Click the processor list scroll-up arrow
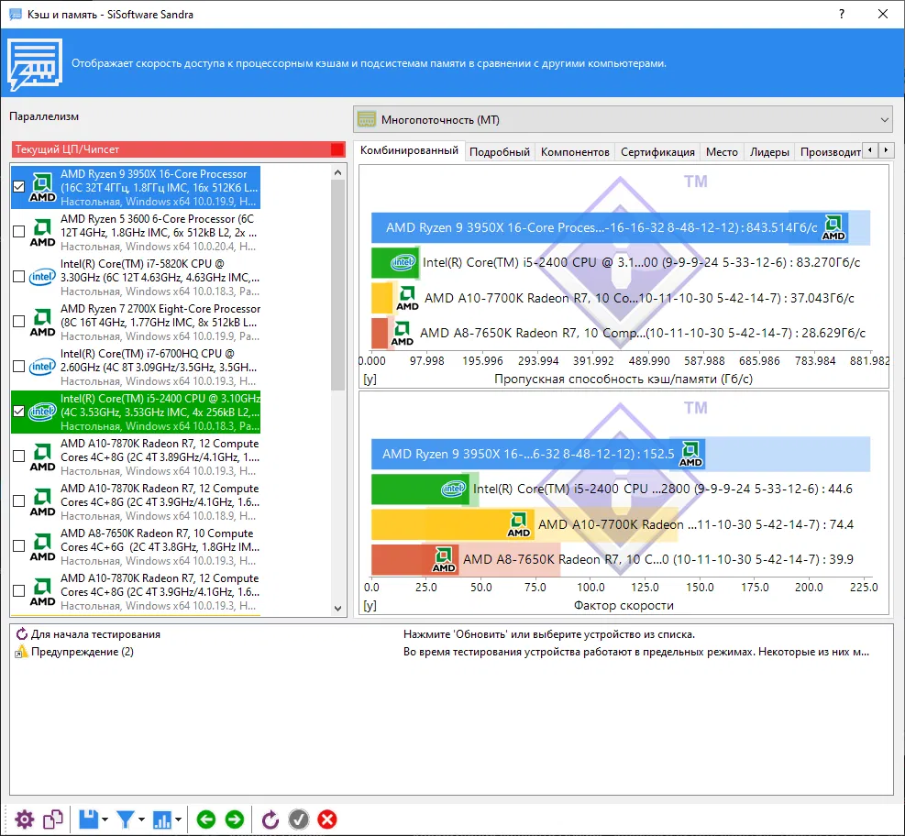905x836 pixels. pyautogui.click(x=338, y=172)
